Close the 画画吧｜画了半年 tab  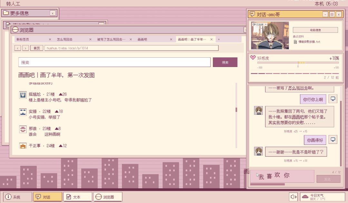click(x=211, y=39)
